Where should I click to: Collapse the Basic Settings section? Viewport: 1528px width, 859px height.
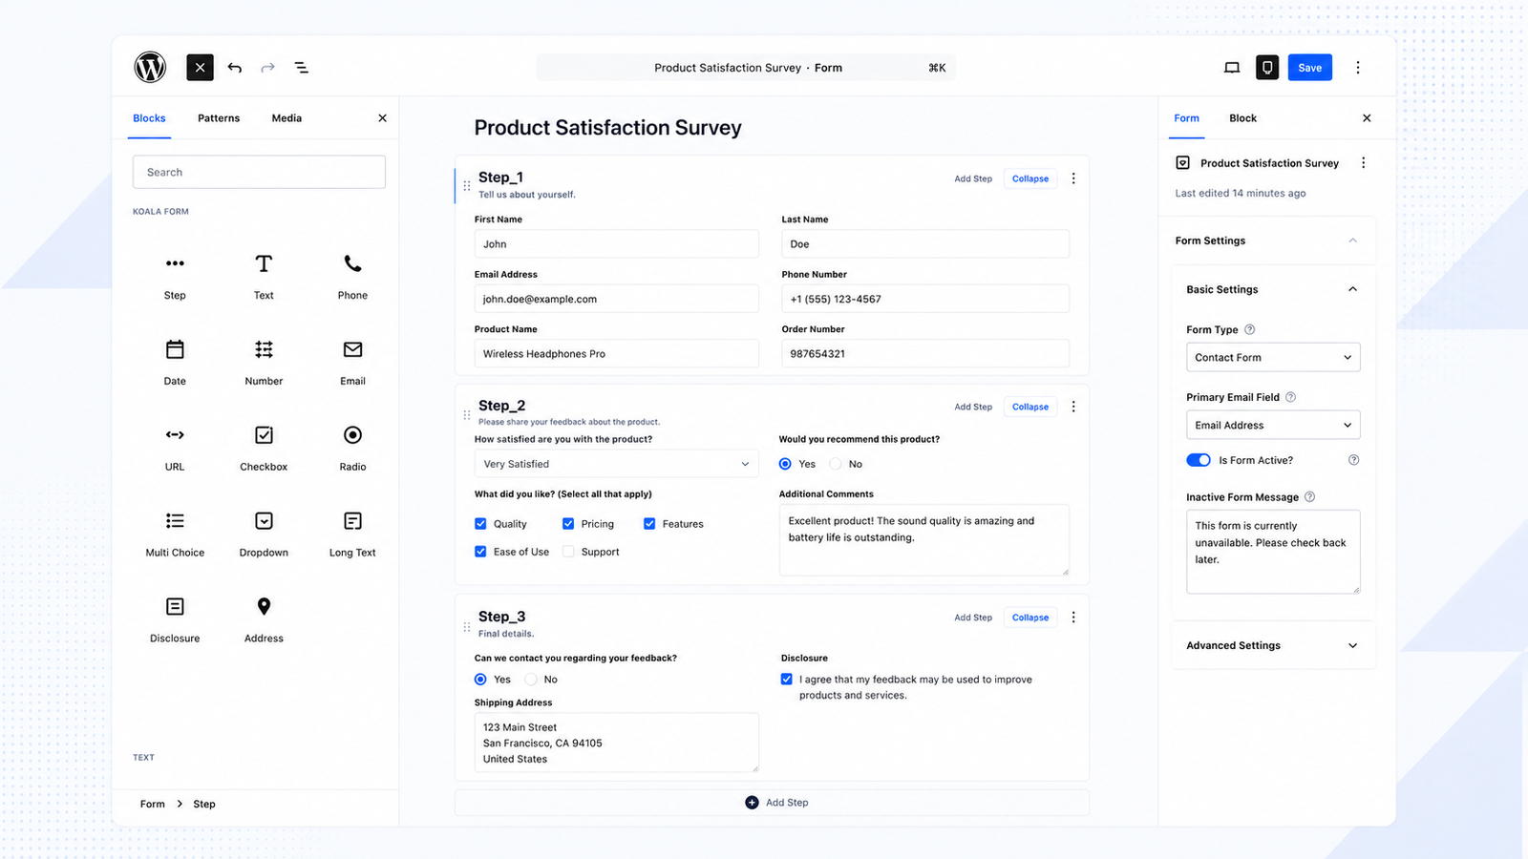[1352, 289]
